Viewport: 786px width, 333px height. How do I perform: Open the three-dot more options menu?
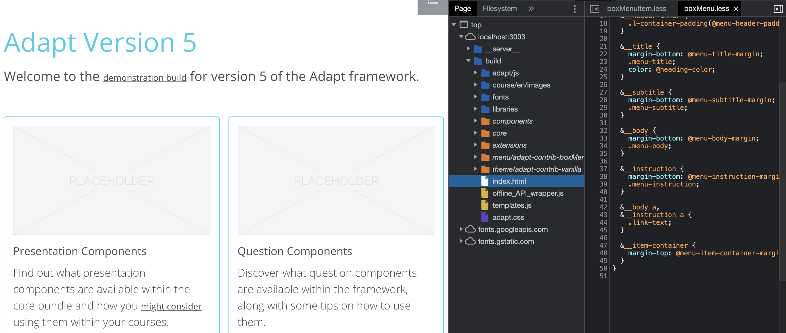[575, 8]
